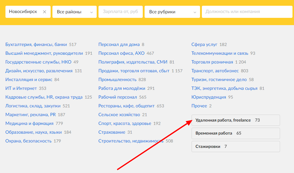This screenshot has height=173, width=294.
Task: Open Охрана, безопасность category
Action: click(28, 141)
